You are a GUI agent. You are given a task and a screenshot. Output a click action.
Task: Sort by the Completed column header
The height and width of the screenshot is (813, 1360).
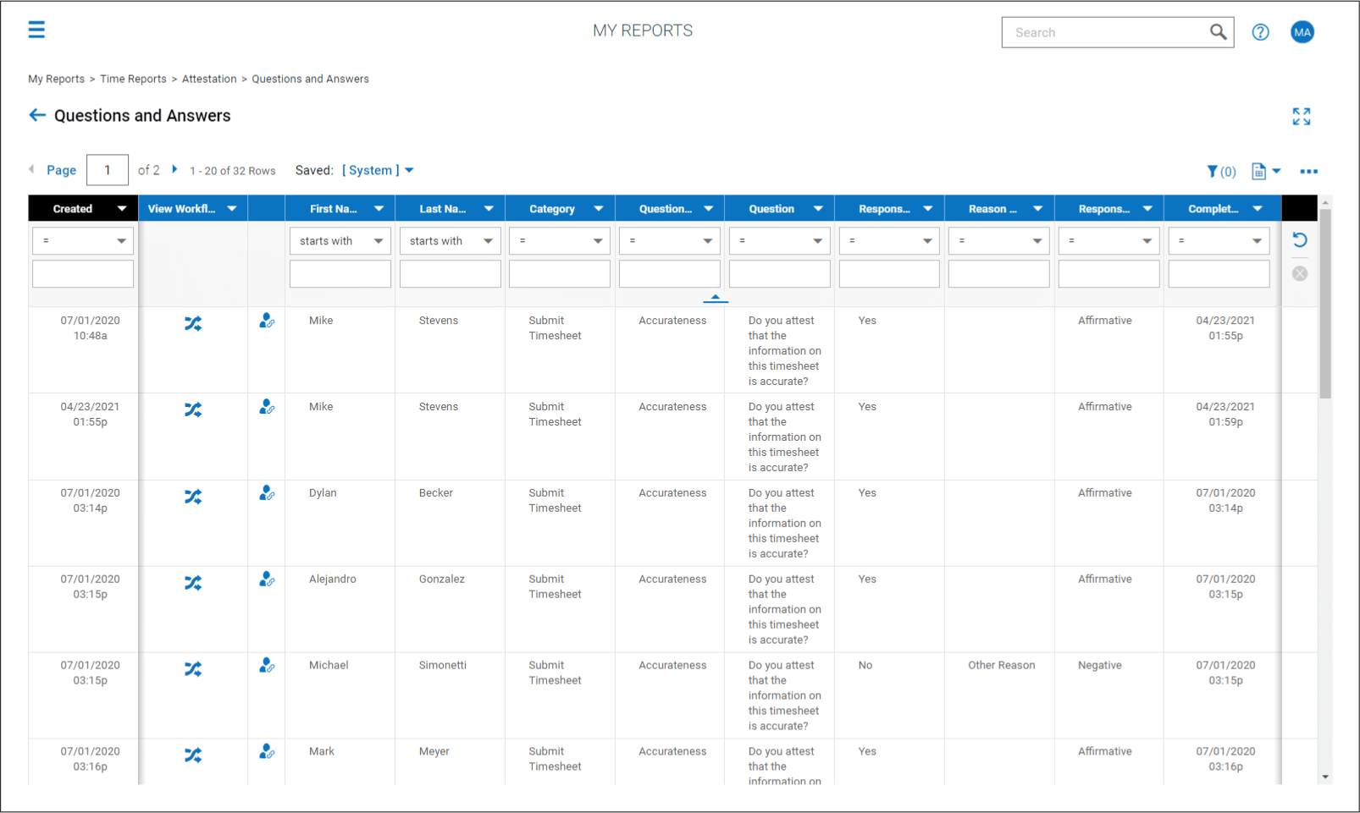[1213, 209]
